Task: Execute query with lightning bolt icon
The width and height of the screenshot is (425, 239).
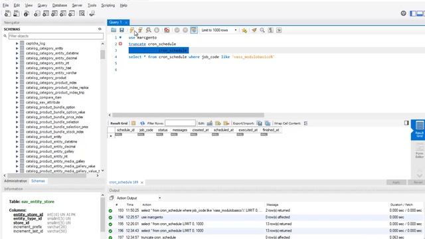Action: point(132,30)
